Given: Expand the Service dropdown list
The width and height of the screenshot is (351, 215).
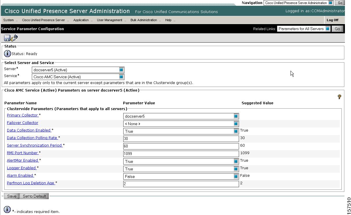Looking at the screenshot, I should coord(78,77).
